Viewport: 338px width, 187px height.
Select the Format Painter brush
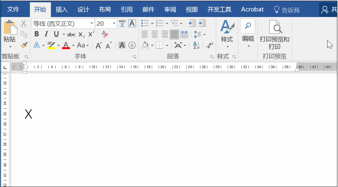pyautogui.click(x=24, y=45)
